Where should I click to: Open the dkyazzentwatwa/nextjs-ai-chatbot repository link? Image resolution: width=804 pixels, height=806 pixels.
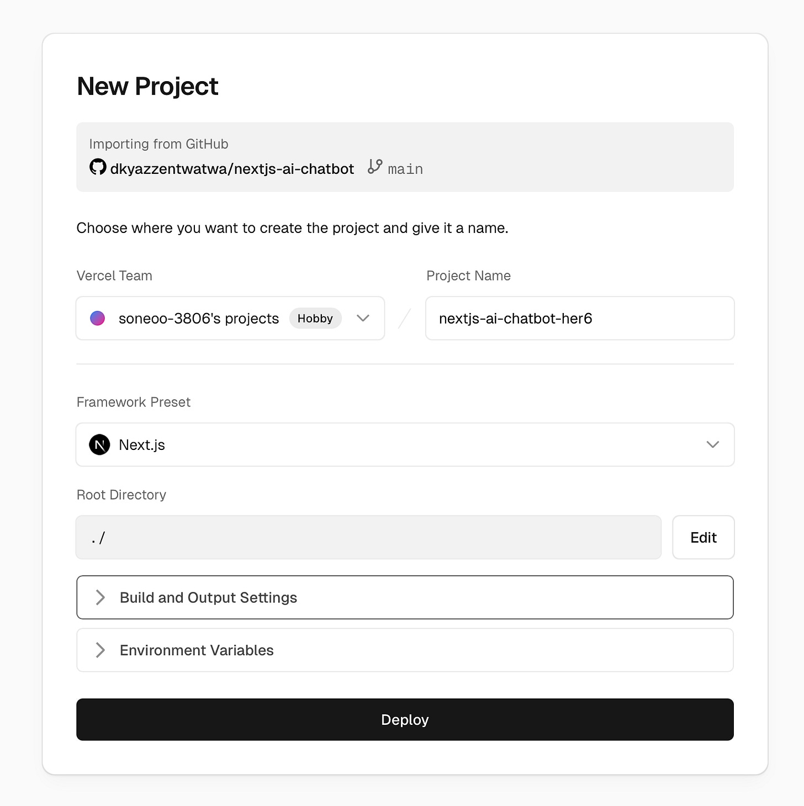pos(232,169)
